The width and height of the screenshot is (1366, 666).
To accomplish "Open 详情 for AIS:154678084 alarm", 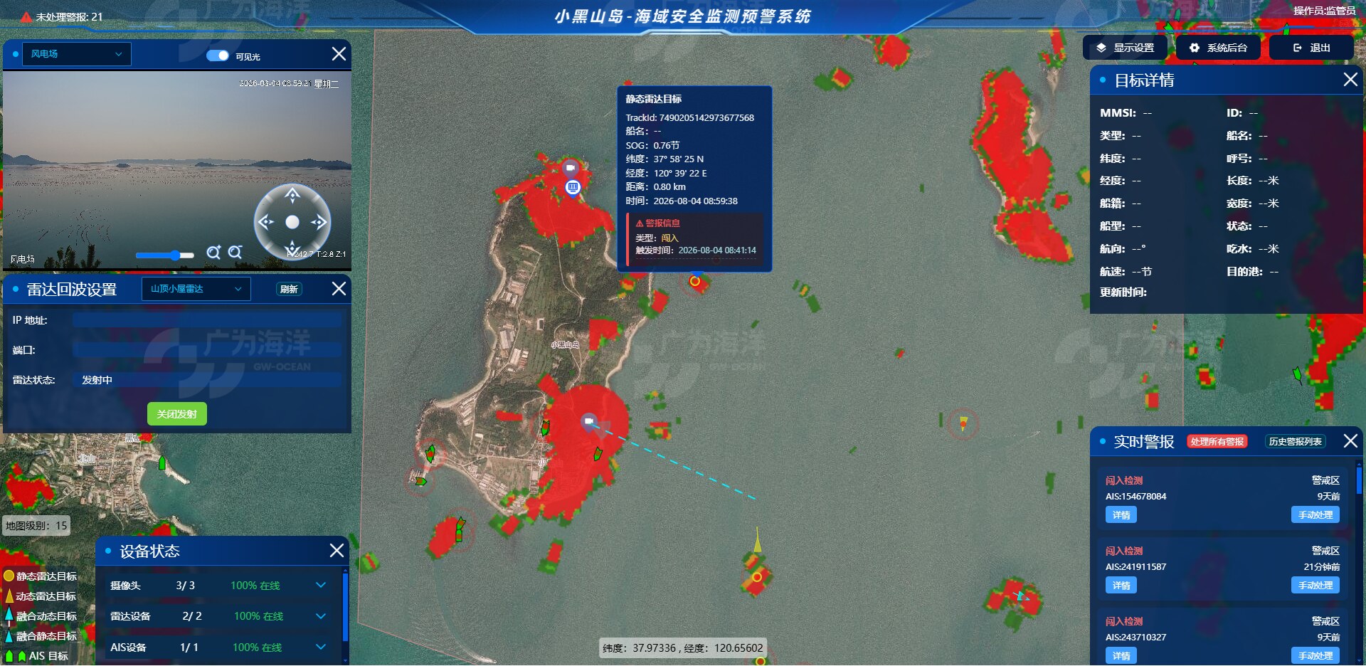I will coord(1121,515).
